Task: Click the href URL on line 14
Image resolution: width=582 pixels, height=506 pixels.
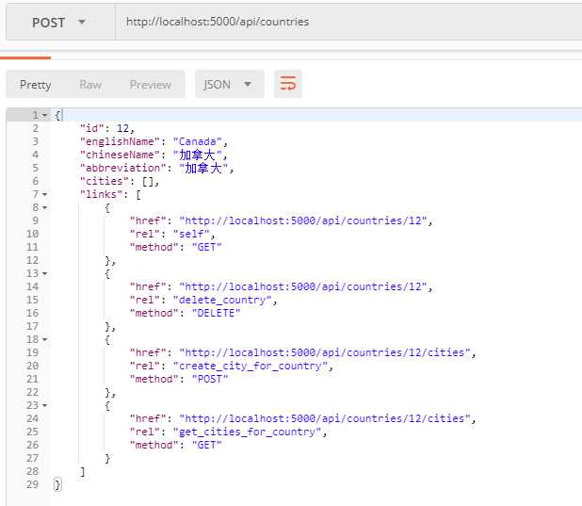Action: [x=303, y=286]
